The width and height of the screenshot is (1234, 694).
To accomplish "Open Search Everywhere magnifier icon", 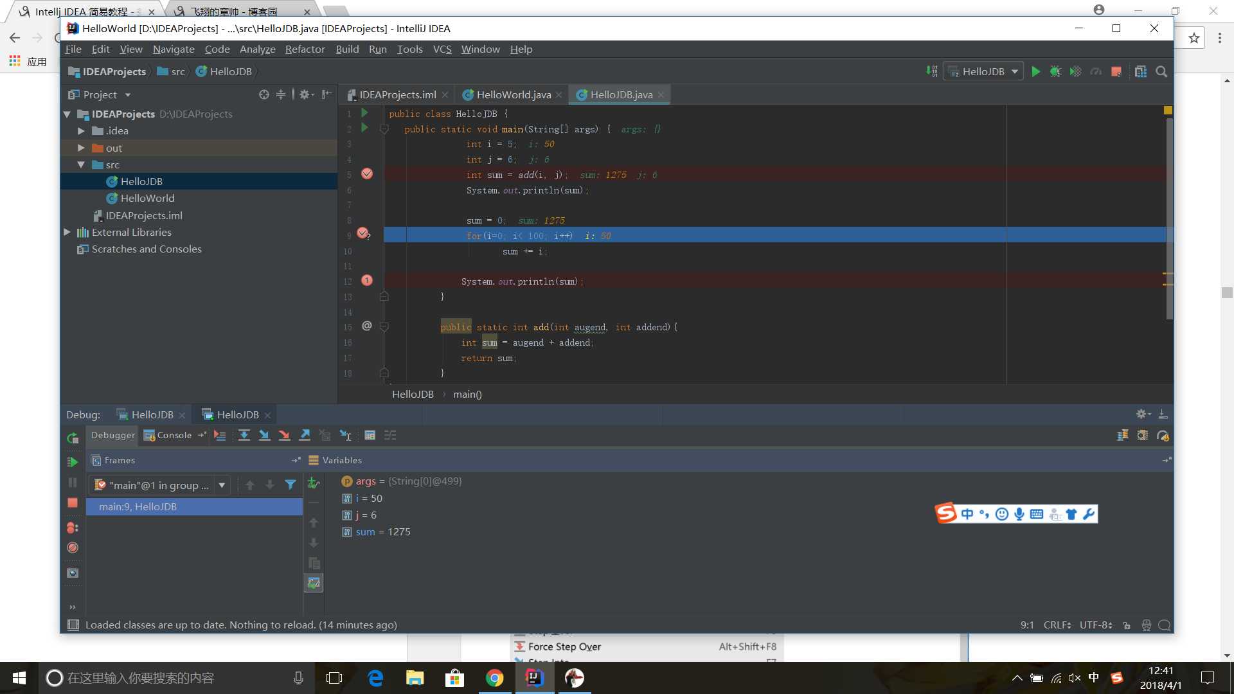I will coord(1161,72).
